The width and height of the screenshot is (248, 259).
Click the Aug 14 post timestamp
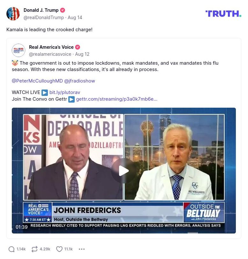coord(75,18)
